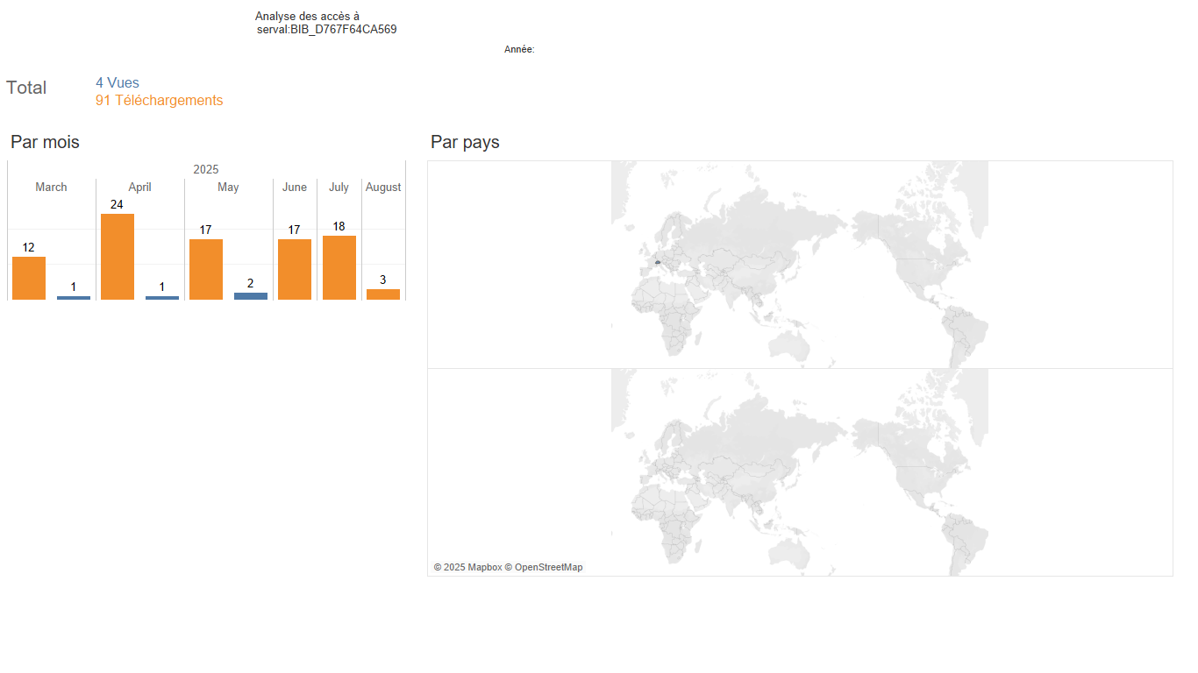The height and width of the screenshot is (673, 1198).
Task: Open the OpenStreetMap attribution link
Action: click(544, 568)
